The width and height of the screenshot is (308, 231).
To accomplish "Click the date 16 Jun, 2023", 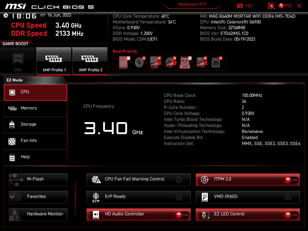I will pos(59,15).
